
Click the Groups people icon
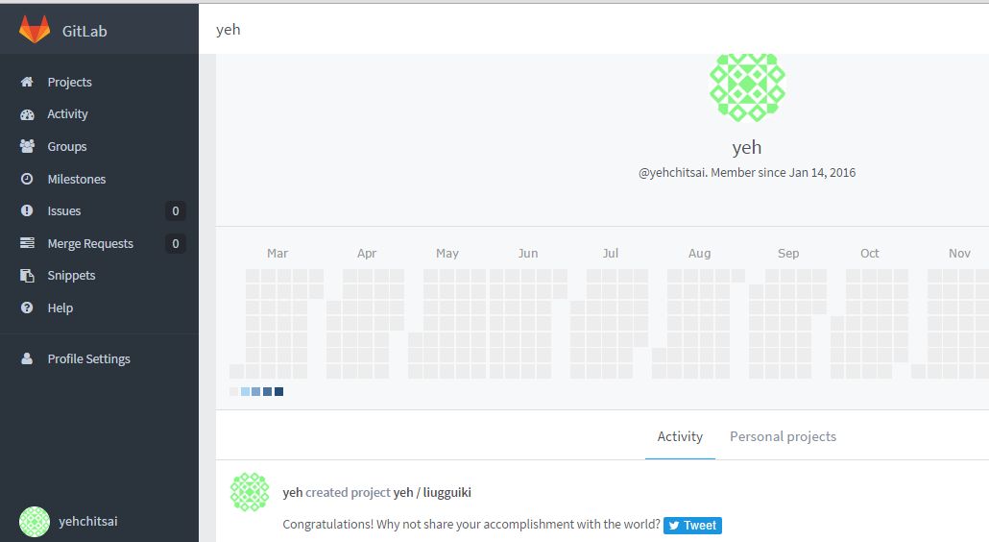click(x=27, y=147)
